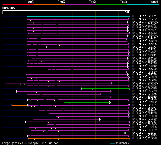Click the UniRef100_B8AYI6 label
The image size is (161, 145).
144,64
